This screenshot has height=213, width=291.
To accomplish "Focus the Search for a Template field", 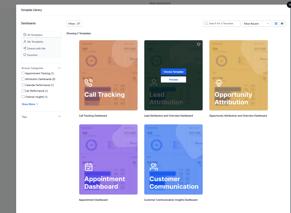I will (224, 24).
